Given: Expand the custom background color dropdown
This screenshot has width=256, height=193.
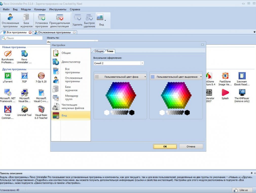Looking at the screenshot, I should pos(145,77).
